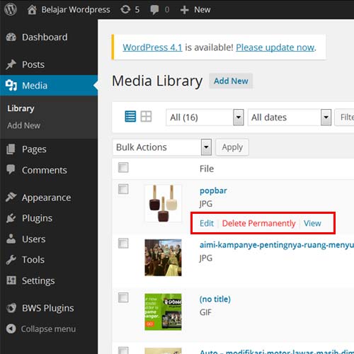Click the Filter button
The image size is (354, 354).
345,118
